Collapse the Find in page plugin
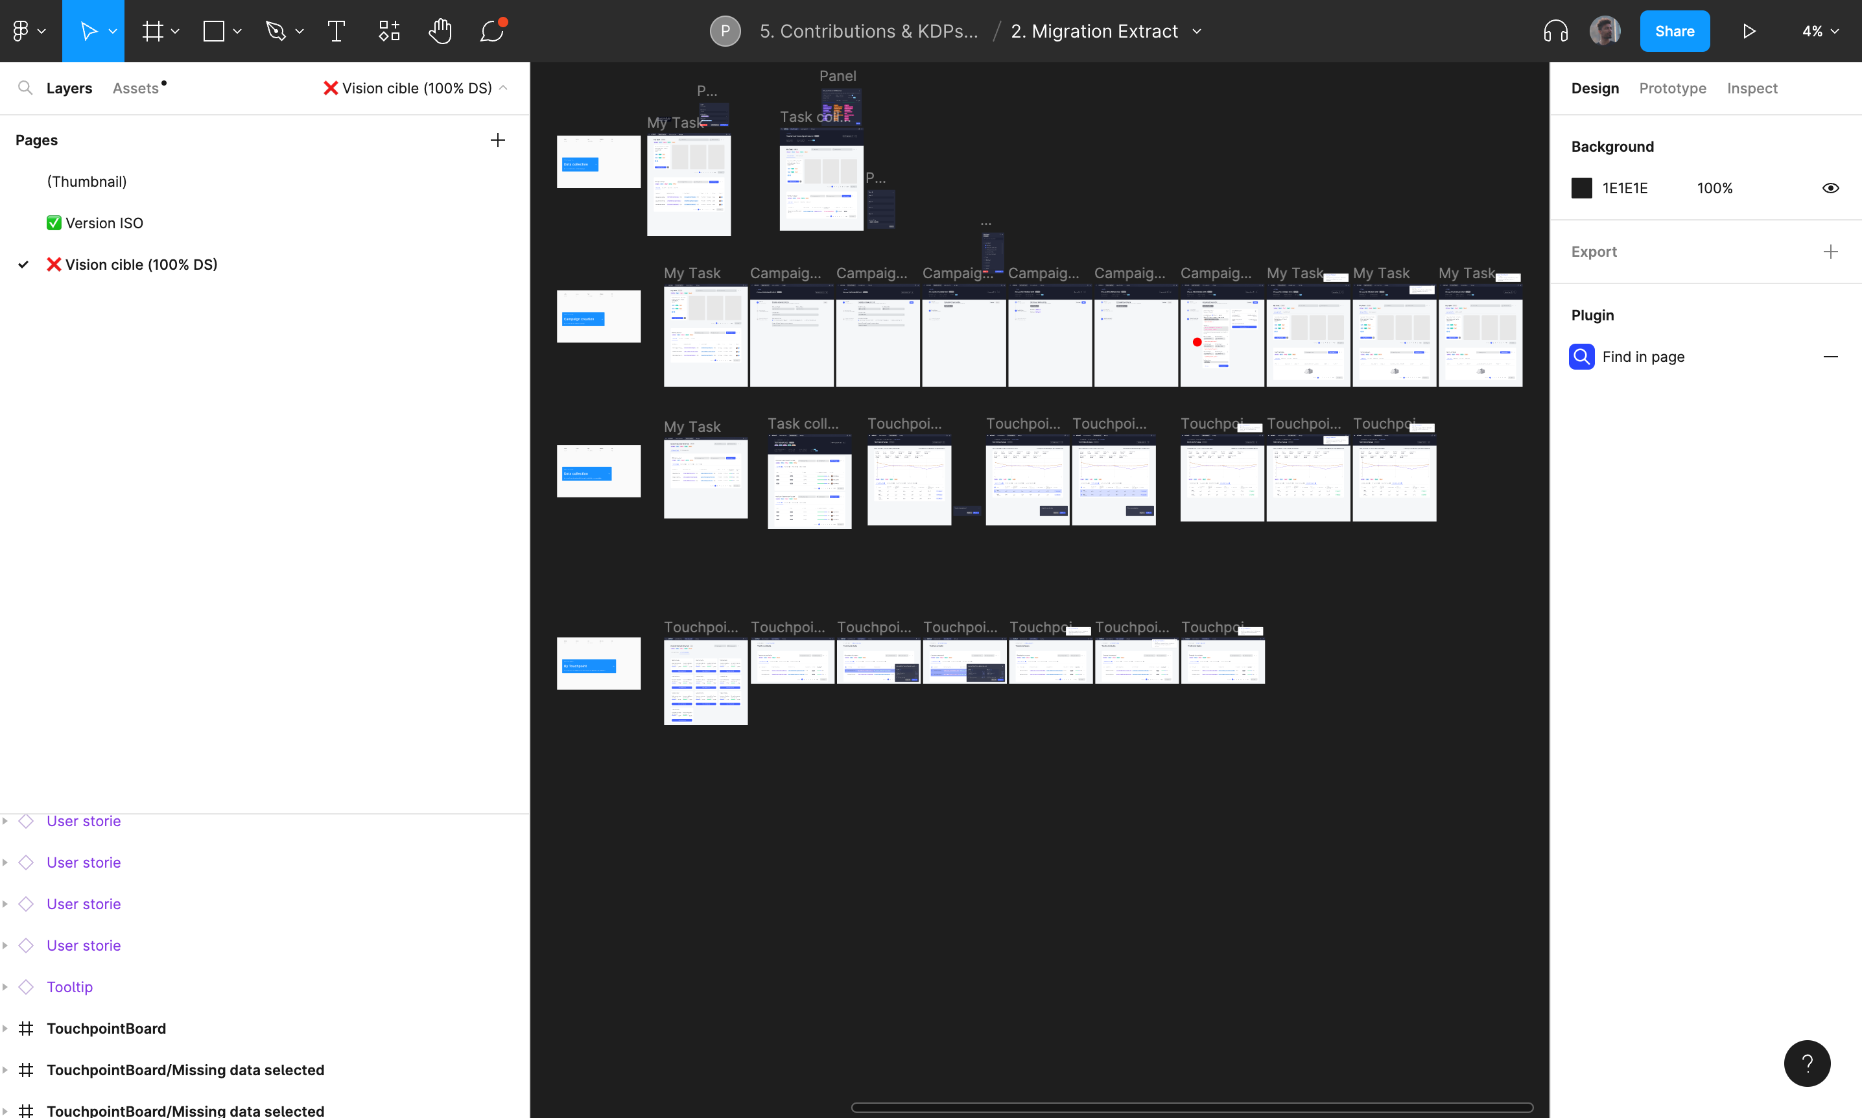Viewport: 1862px width, 1118px height. coord(1830,356)
